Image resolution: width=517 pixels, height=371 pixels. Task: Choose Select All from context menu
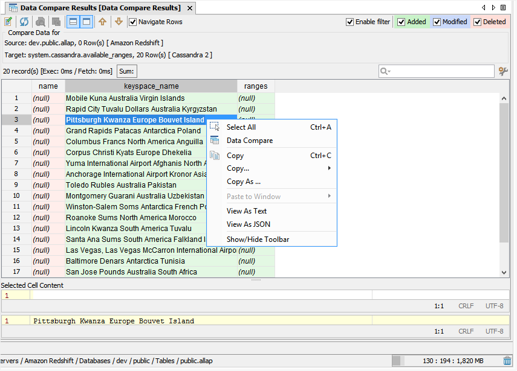(x=272, y=127)
